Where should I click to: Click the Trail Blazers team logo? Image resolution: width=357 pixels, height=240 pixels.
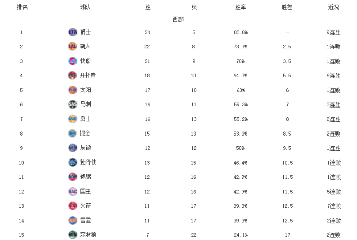[x=72, y=75]
